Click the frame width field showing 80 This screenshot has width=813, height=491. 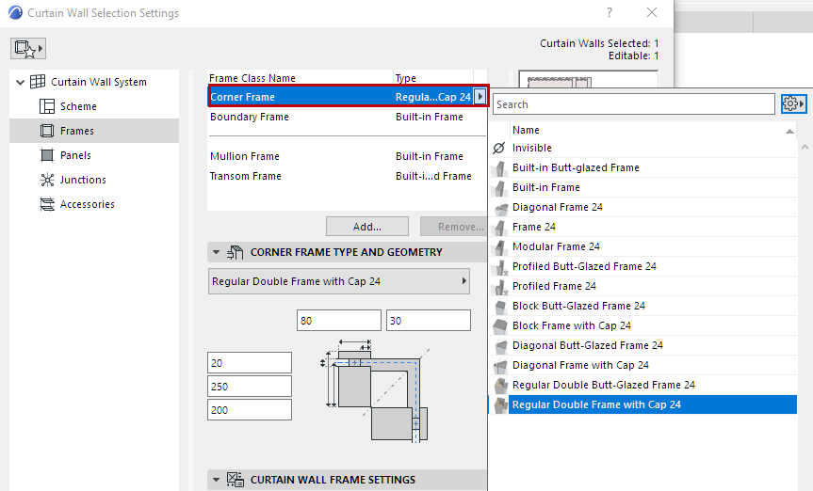click(x=339, y=321)
